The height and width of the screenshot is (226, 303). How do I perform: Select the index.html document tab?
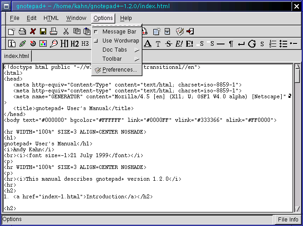pos(16,56)
